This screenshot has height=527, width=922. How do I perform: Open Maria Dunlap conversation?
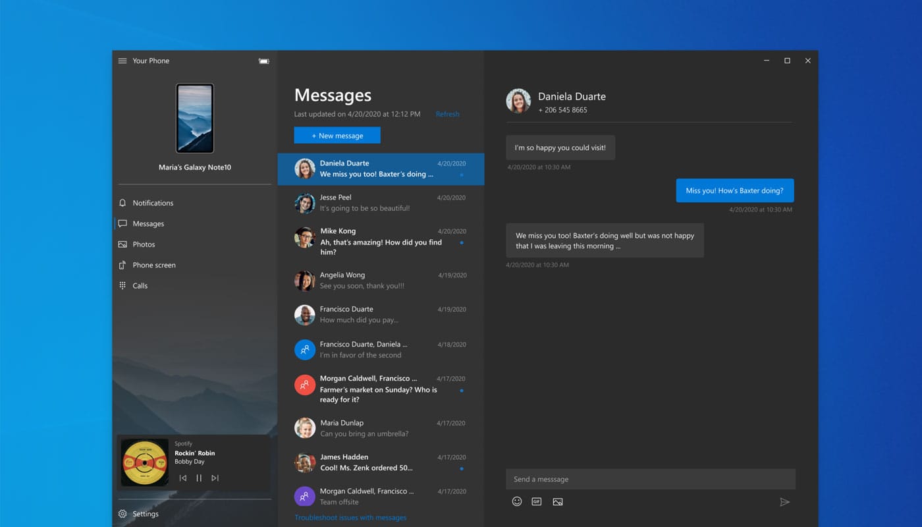pyautogui.click(x=381, y=428)
